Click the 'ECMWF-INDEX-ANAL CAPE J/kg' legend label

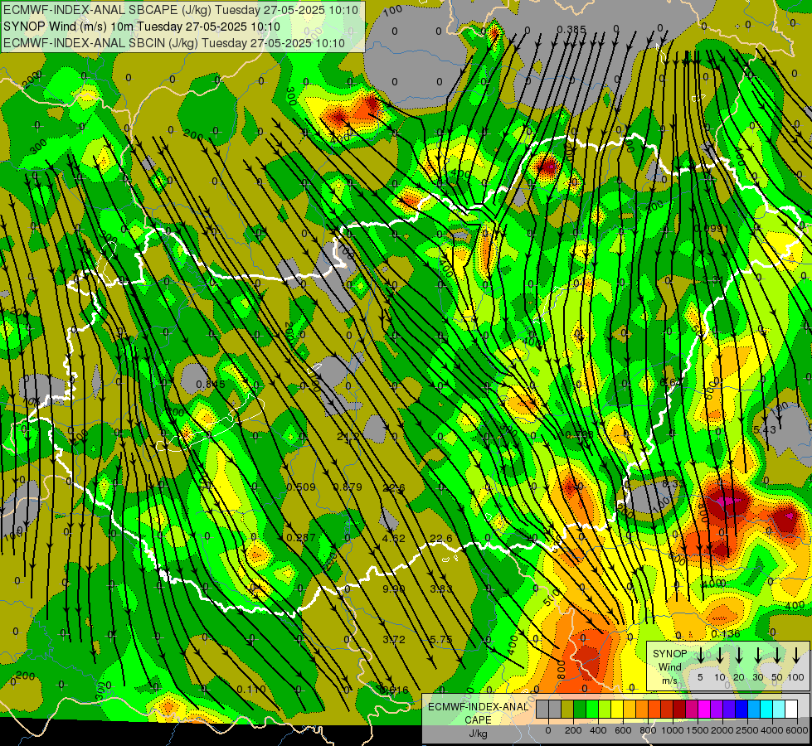478,719
